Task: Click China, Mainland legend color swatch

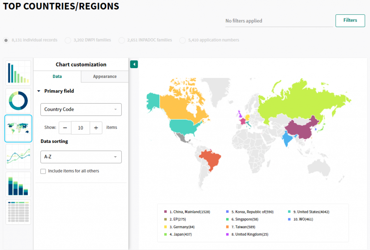Action: coord(165,212)
